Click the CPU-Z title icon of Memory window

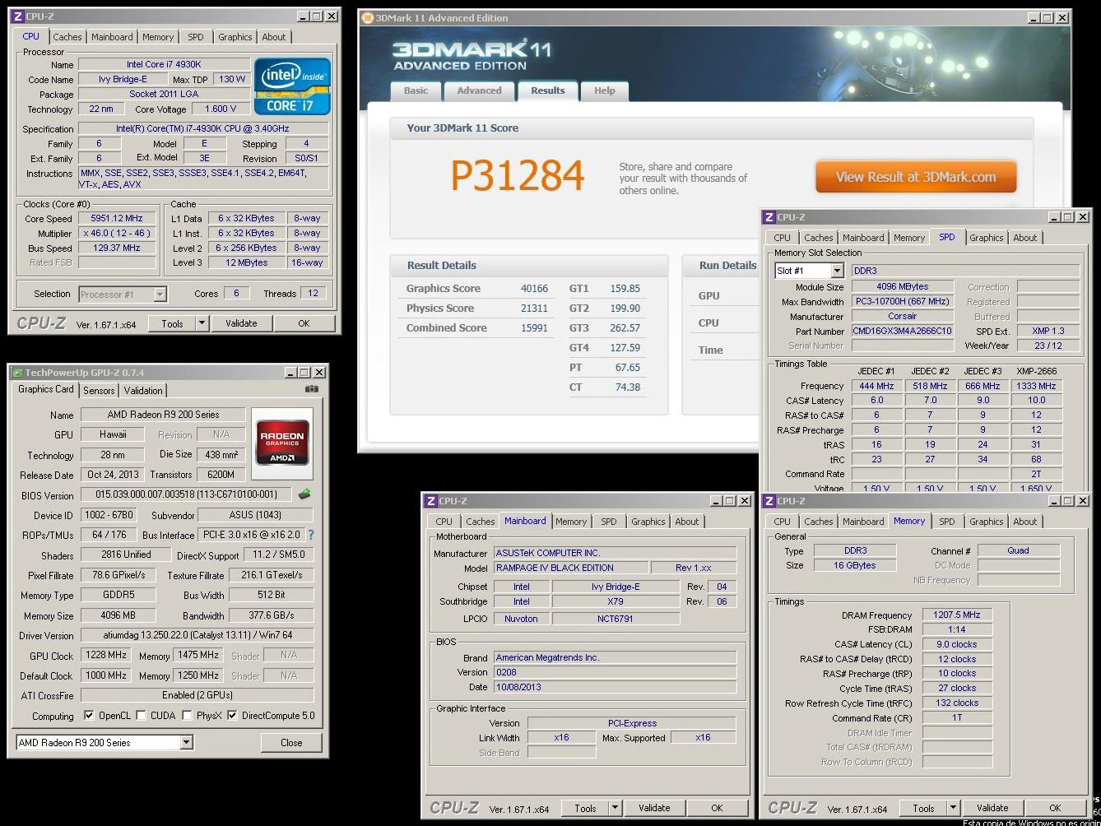click(769, 501)
